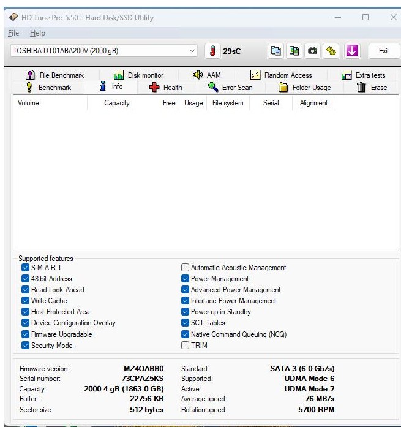Click the camera save screenshot icon

click(x=312, y=51)
